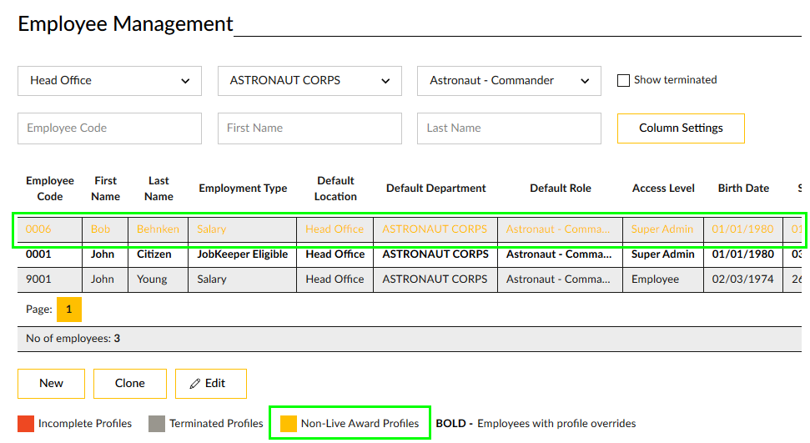Screen dimensions: 810x443
Task: Focus the Last Name search field
Action: 509,128
